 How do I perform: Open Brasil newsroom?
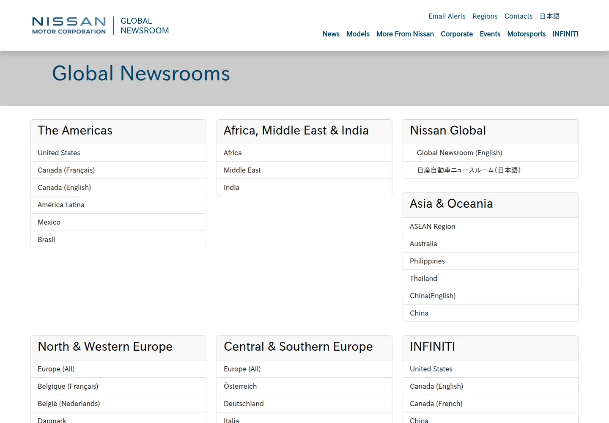(x=118, y=239)
